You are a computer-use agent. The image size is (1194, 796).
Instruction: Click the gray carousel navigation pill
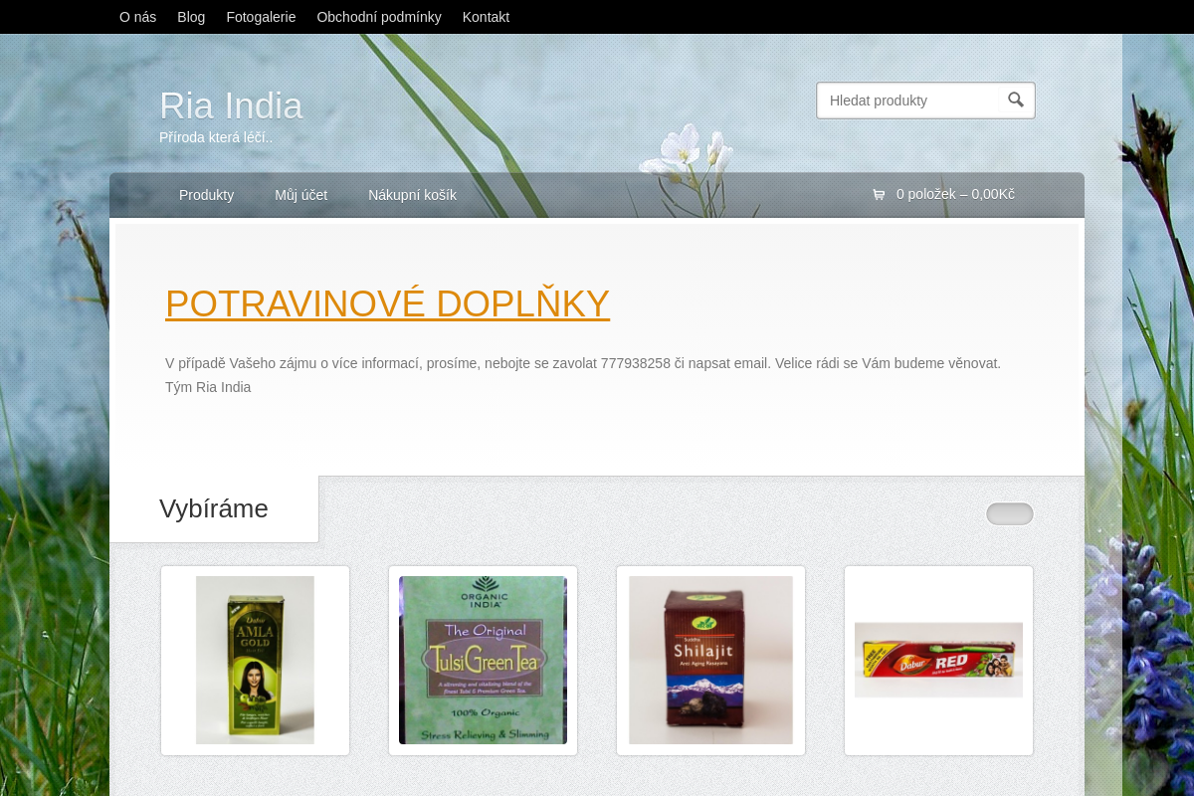click(1009, 513)
